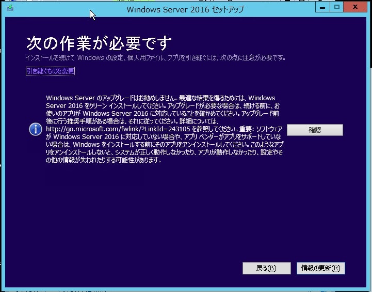Click the window title Windows Server 2016 セットアップ
The height and width of the screenshot is (292, 372).
click(185, 9)
